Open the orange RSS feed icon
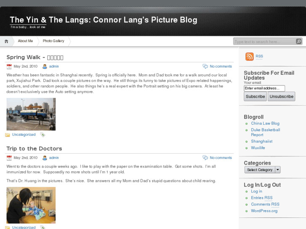The width and height of the screenshot is (306, 229). 250,57
